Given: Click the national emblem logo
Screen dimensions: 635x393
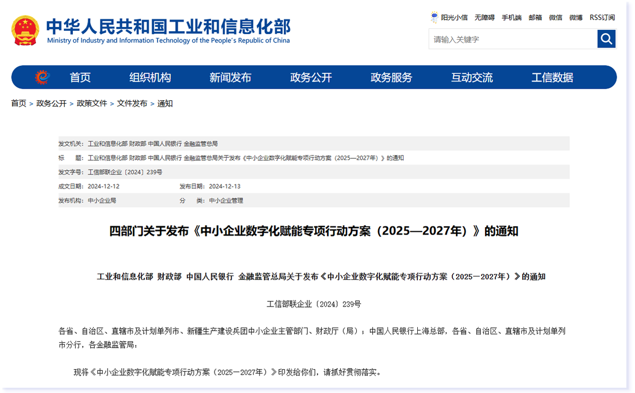Looking at the screenshot, I should pos(25,30).
